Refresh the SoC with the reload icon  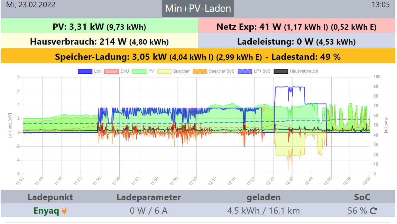tap(373, 211)
